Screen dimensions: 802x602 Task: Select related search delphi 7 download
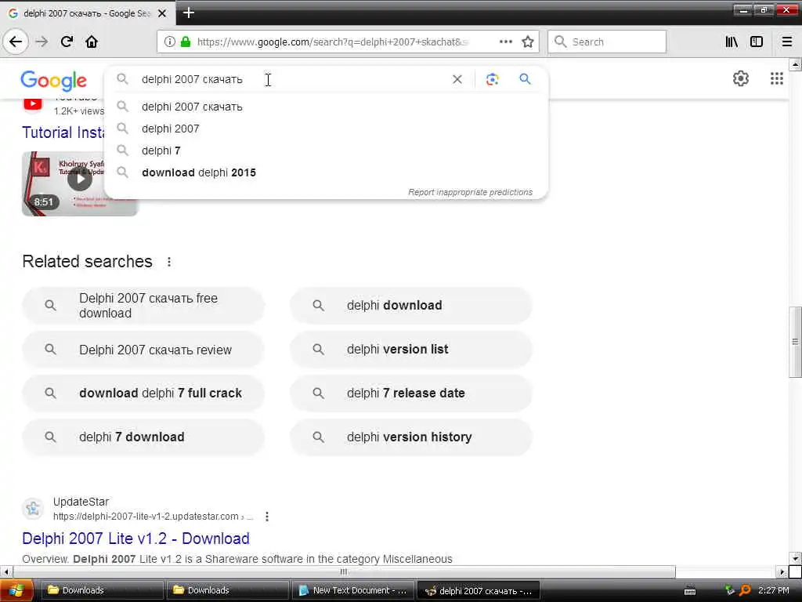143,437
